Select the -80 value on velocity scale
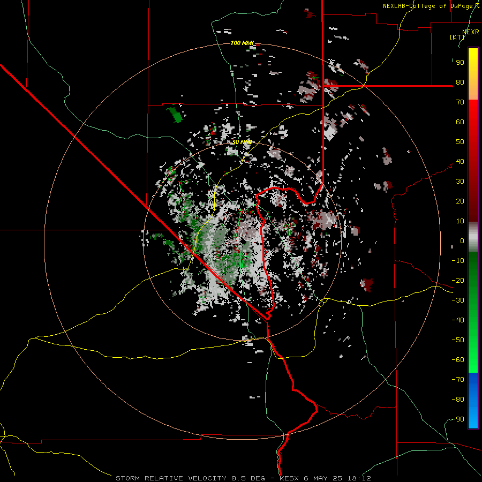The width and height of the screenshot is (482, 482). pos(458,400)
